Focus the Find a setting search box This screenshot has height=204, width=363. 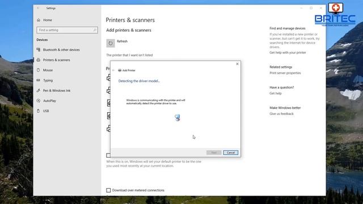pos(67,30)
